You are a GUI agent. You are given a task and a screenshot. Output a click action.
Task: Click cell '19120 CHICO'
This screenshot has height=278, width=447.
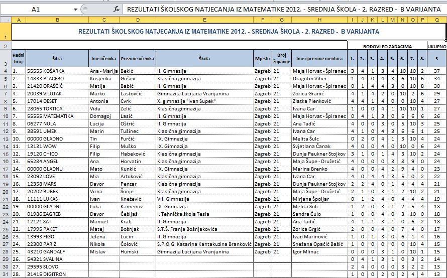point(57,154)
